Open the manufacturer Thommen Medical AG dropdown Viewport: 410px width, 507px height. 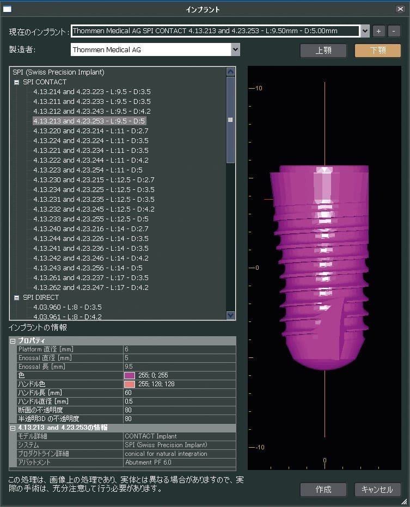pos(235,50)
